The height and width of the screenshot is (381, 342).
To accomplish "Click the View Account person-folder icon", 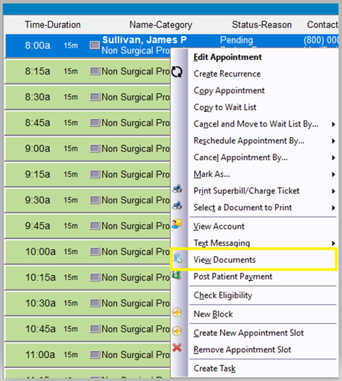I will point(177,224).
